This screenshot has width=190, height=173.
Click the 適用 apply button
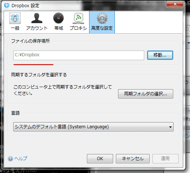point(165,159)
